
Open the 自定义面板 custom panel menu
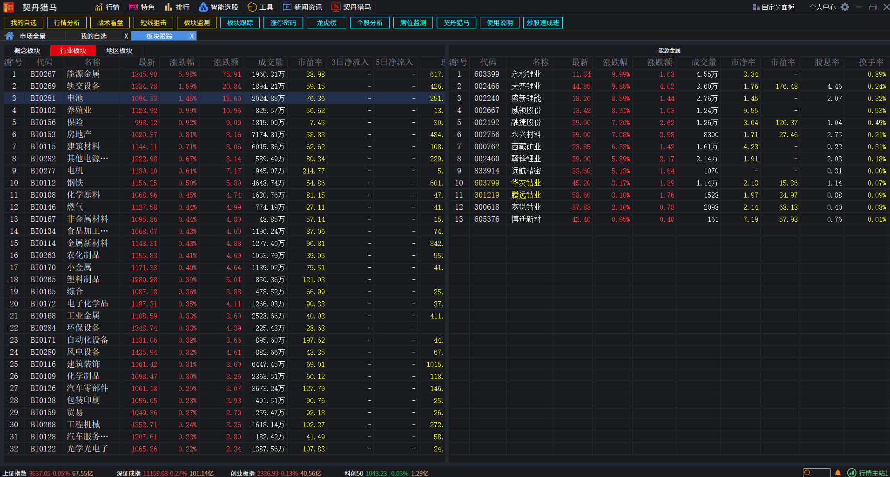tap(774, 7)
